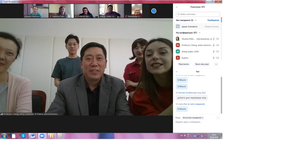Image resolution: width=291 pixels, height=165 pixels.
Task: Open participants more options ellipsis
Action: [216, 64]
